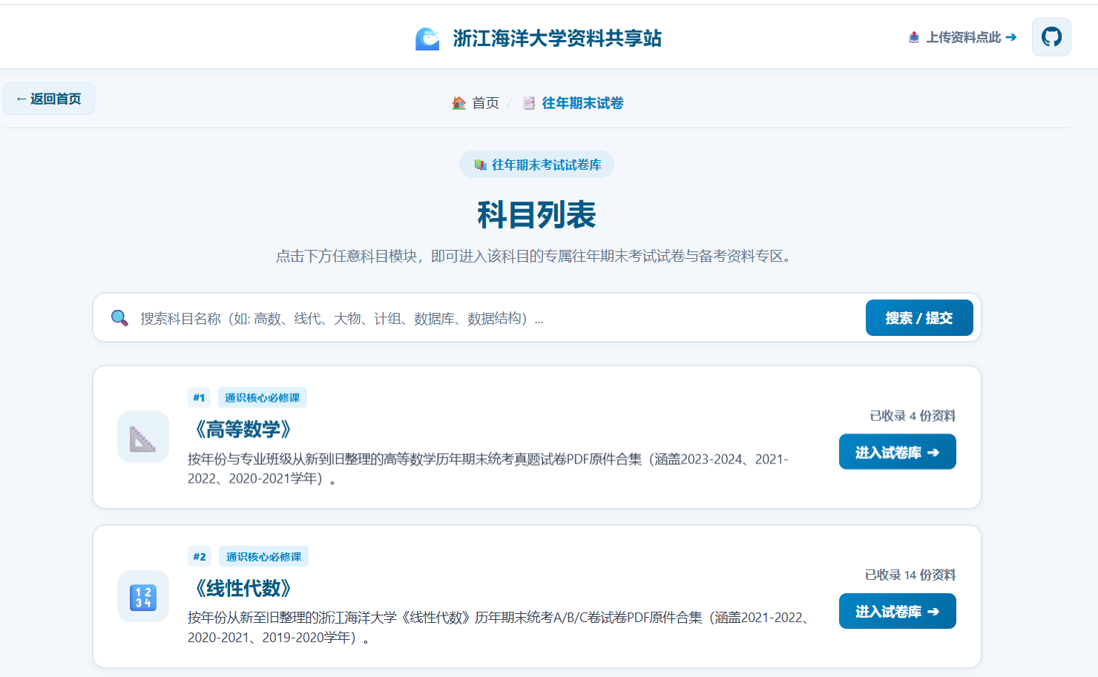The height and width of the screenshot is (677, 1098).
Task: Click the notebook icon beside 往年期末试卷
Action: (x=529, y=103)
